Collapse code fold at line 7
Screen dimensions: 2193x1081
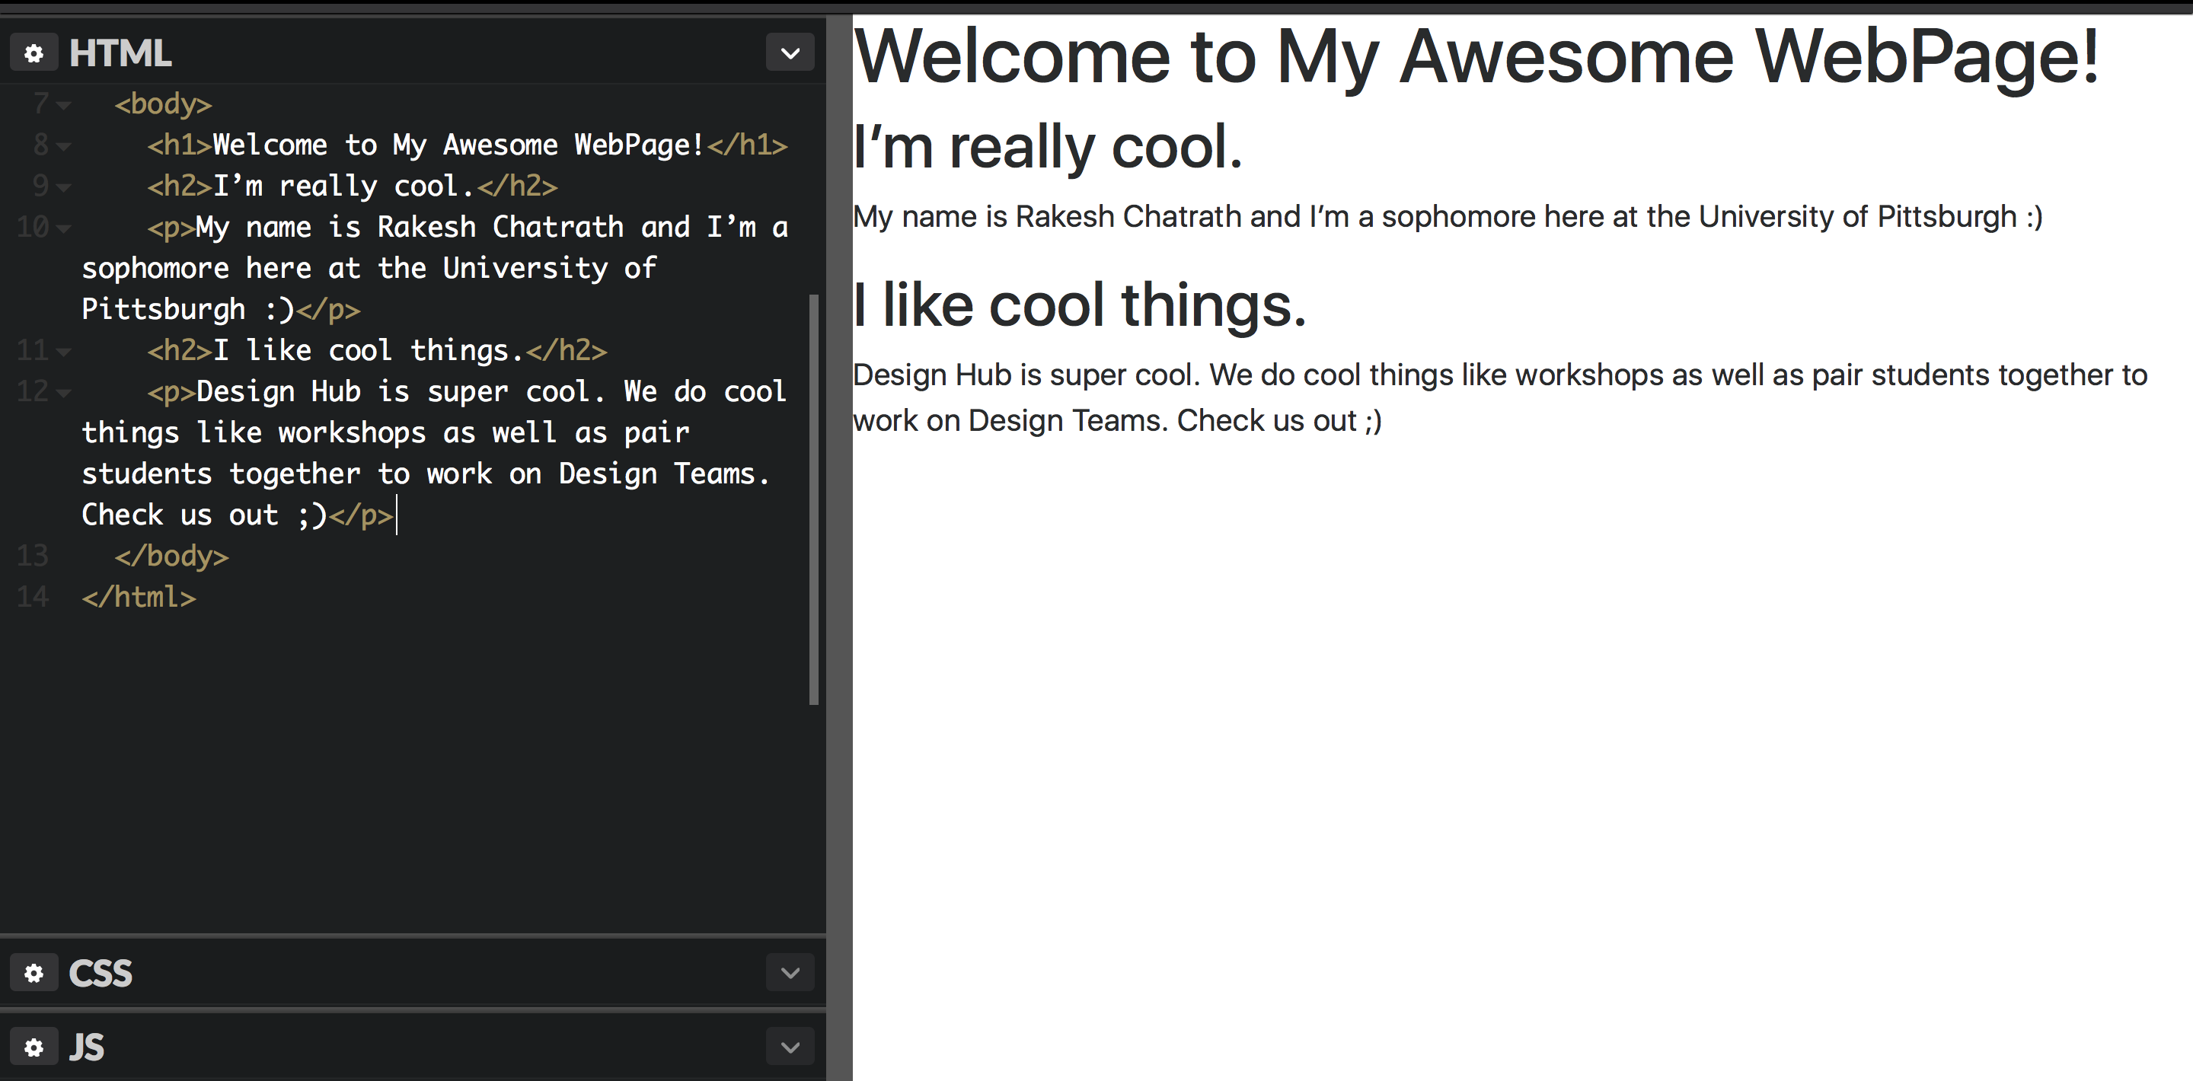(64, 106)
